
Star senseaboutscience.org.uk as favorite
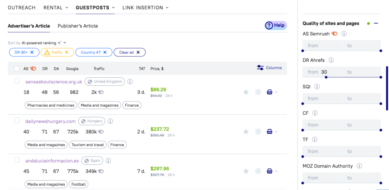click(246, 92)
